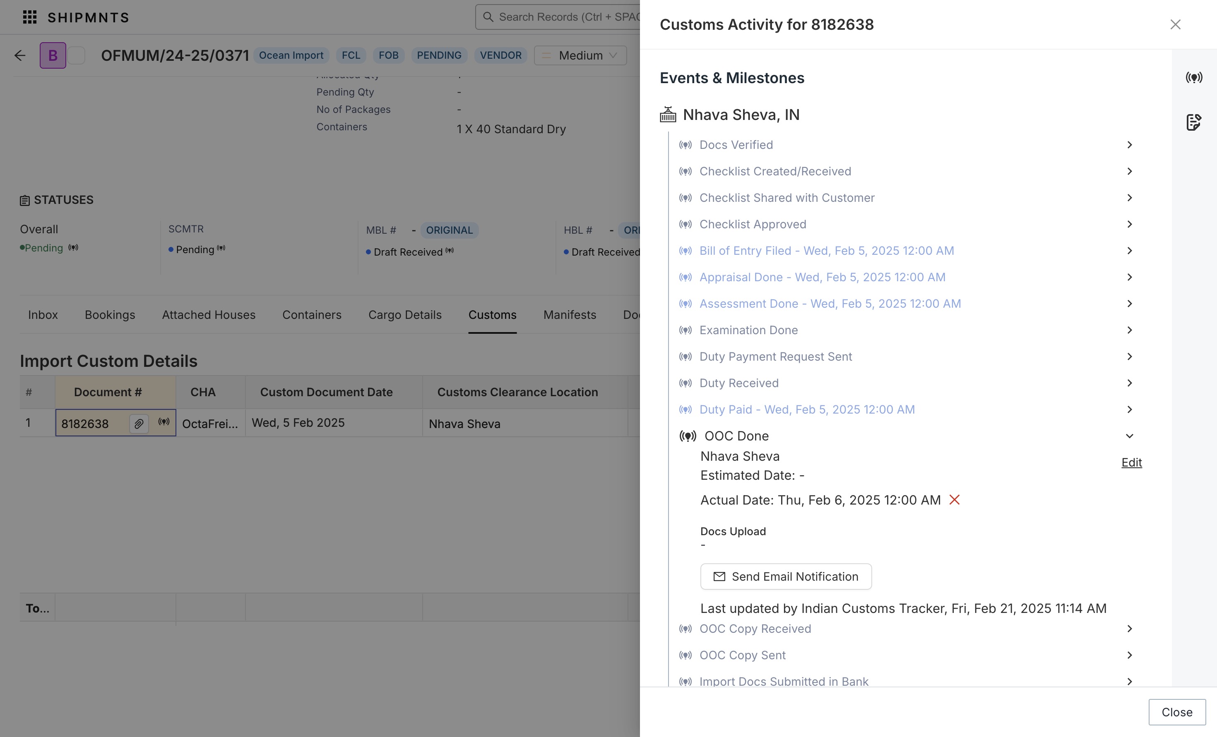Switch to the Cargo Details tab
1217x737 pixels.
(405, 314)
